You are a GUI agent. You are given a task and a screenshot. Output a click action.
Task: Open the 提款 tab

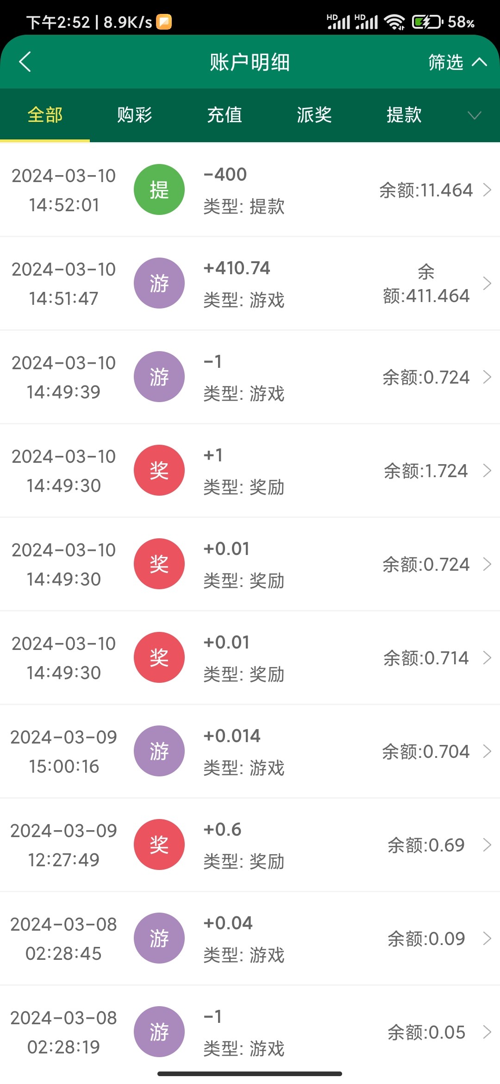coord(404,115)
